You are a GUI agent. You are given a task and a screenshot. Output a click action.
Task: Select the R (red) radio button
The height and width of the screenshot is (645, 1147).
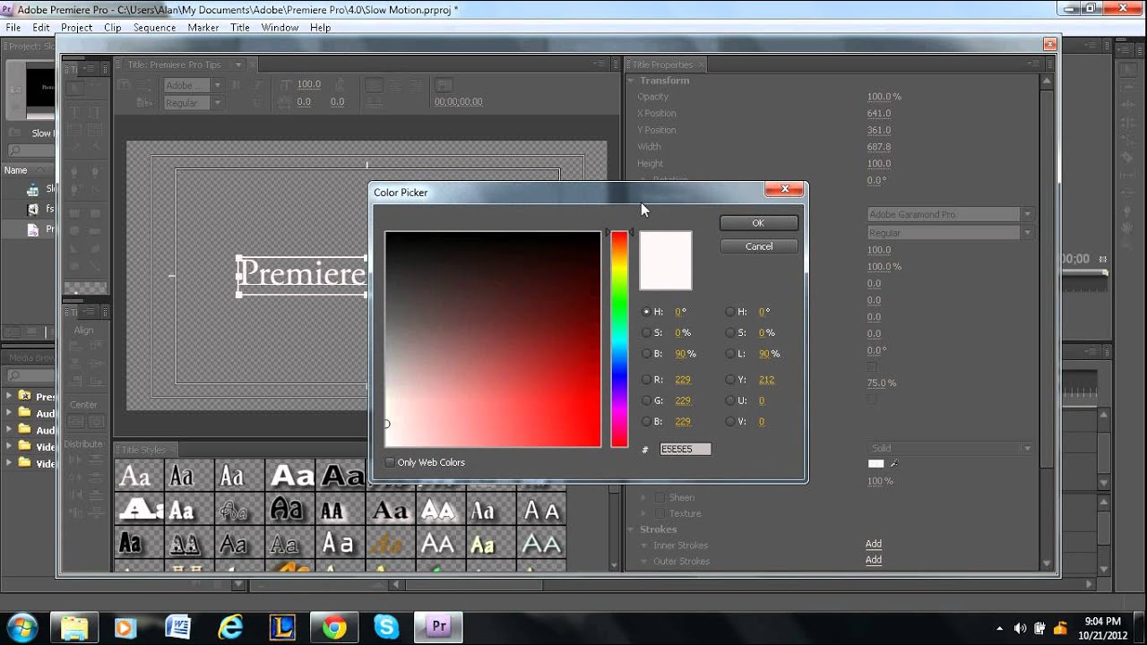[x=647, y=380]
